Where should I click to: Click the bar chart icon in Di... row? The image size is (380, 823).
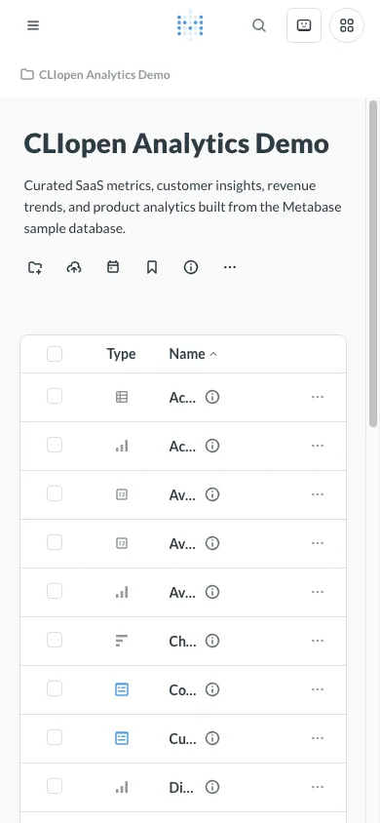[x=122, y=787]
